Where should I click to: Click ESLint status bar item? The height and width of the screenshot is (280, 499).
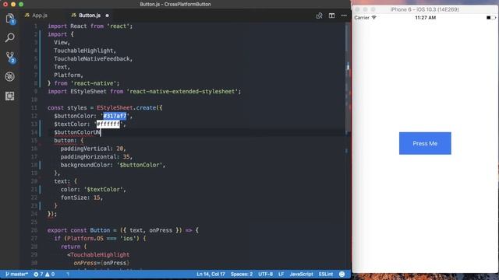pos(326,274)
